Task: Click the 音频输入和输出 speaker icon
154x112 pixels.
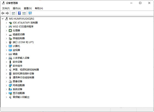Action: [10, 97]
